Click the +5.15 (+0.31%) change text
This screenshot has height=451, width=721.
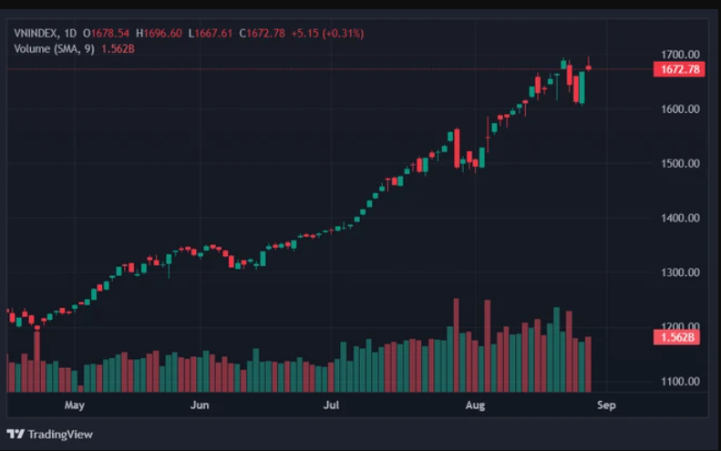327,34
